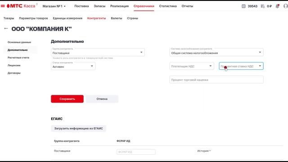Viewport: 288px width, 162px height.
Task: Go to Основные данные section
Action: point(19,42)
